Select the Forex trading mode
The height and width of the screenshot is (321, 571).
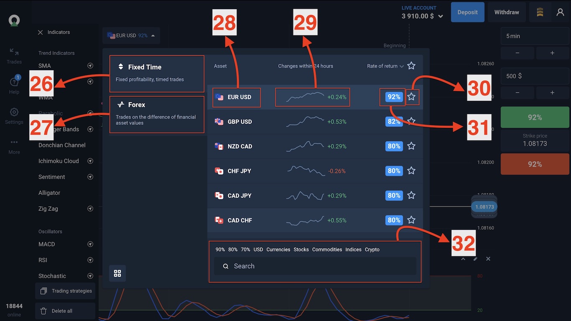pos(157,115)
